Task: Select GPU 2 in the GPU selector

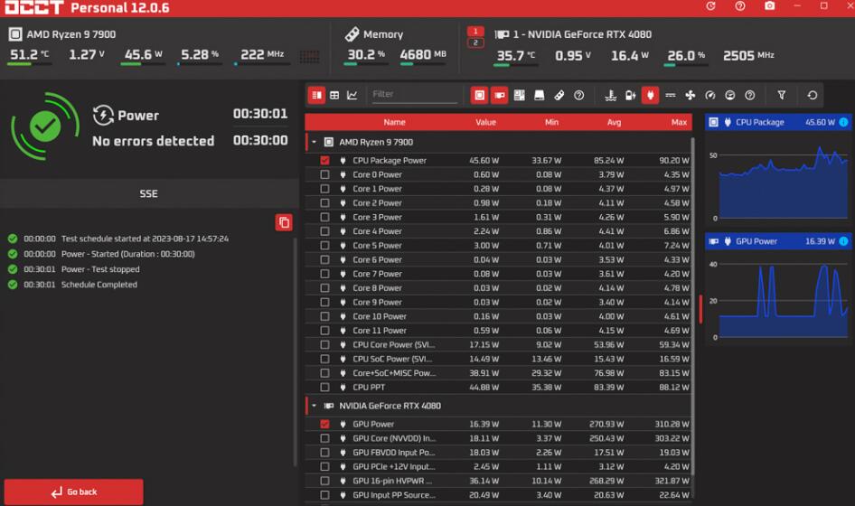Action: pos(475,42)
